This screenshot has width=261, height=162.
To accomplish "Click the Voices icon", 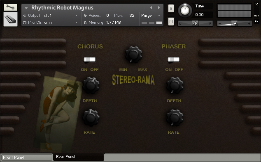I will 85,16.
